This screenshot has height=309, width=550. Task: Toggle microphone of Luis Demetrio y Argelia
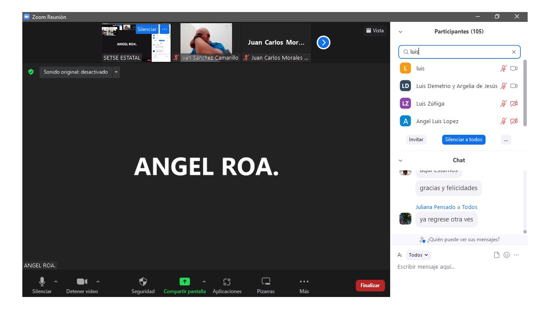[503, 86]
